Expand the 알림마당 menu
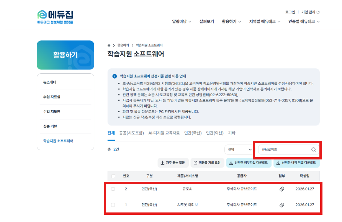 click(182, 21)
